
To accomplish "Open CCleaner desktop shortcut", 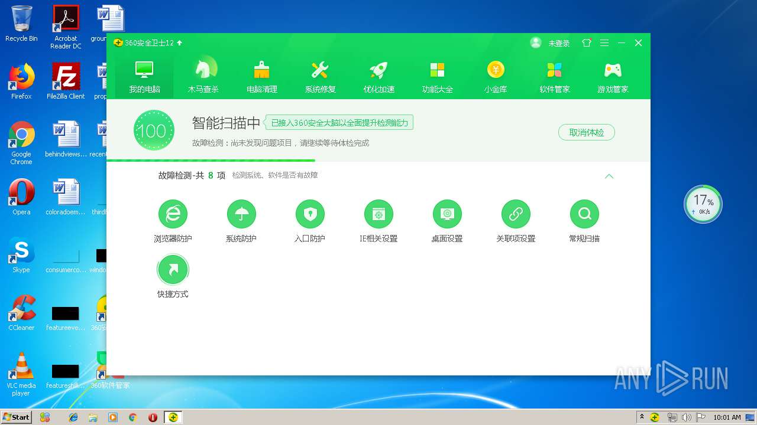I will (x=21, y=313).
